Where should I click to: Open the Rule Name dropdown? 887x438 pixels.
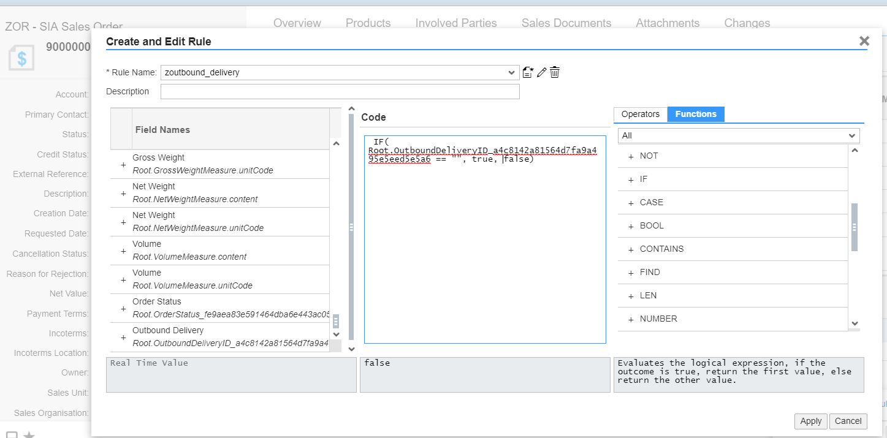512,72
